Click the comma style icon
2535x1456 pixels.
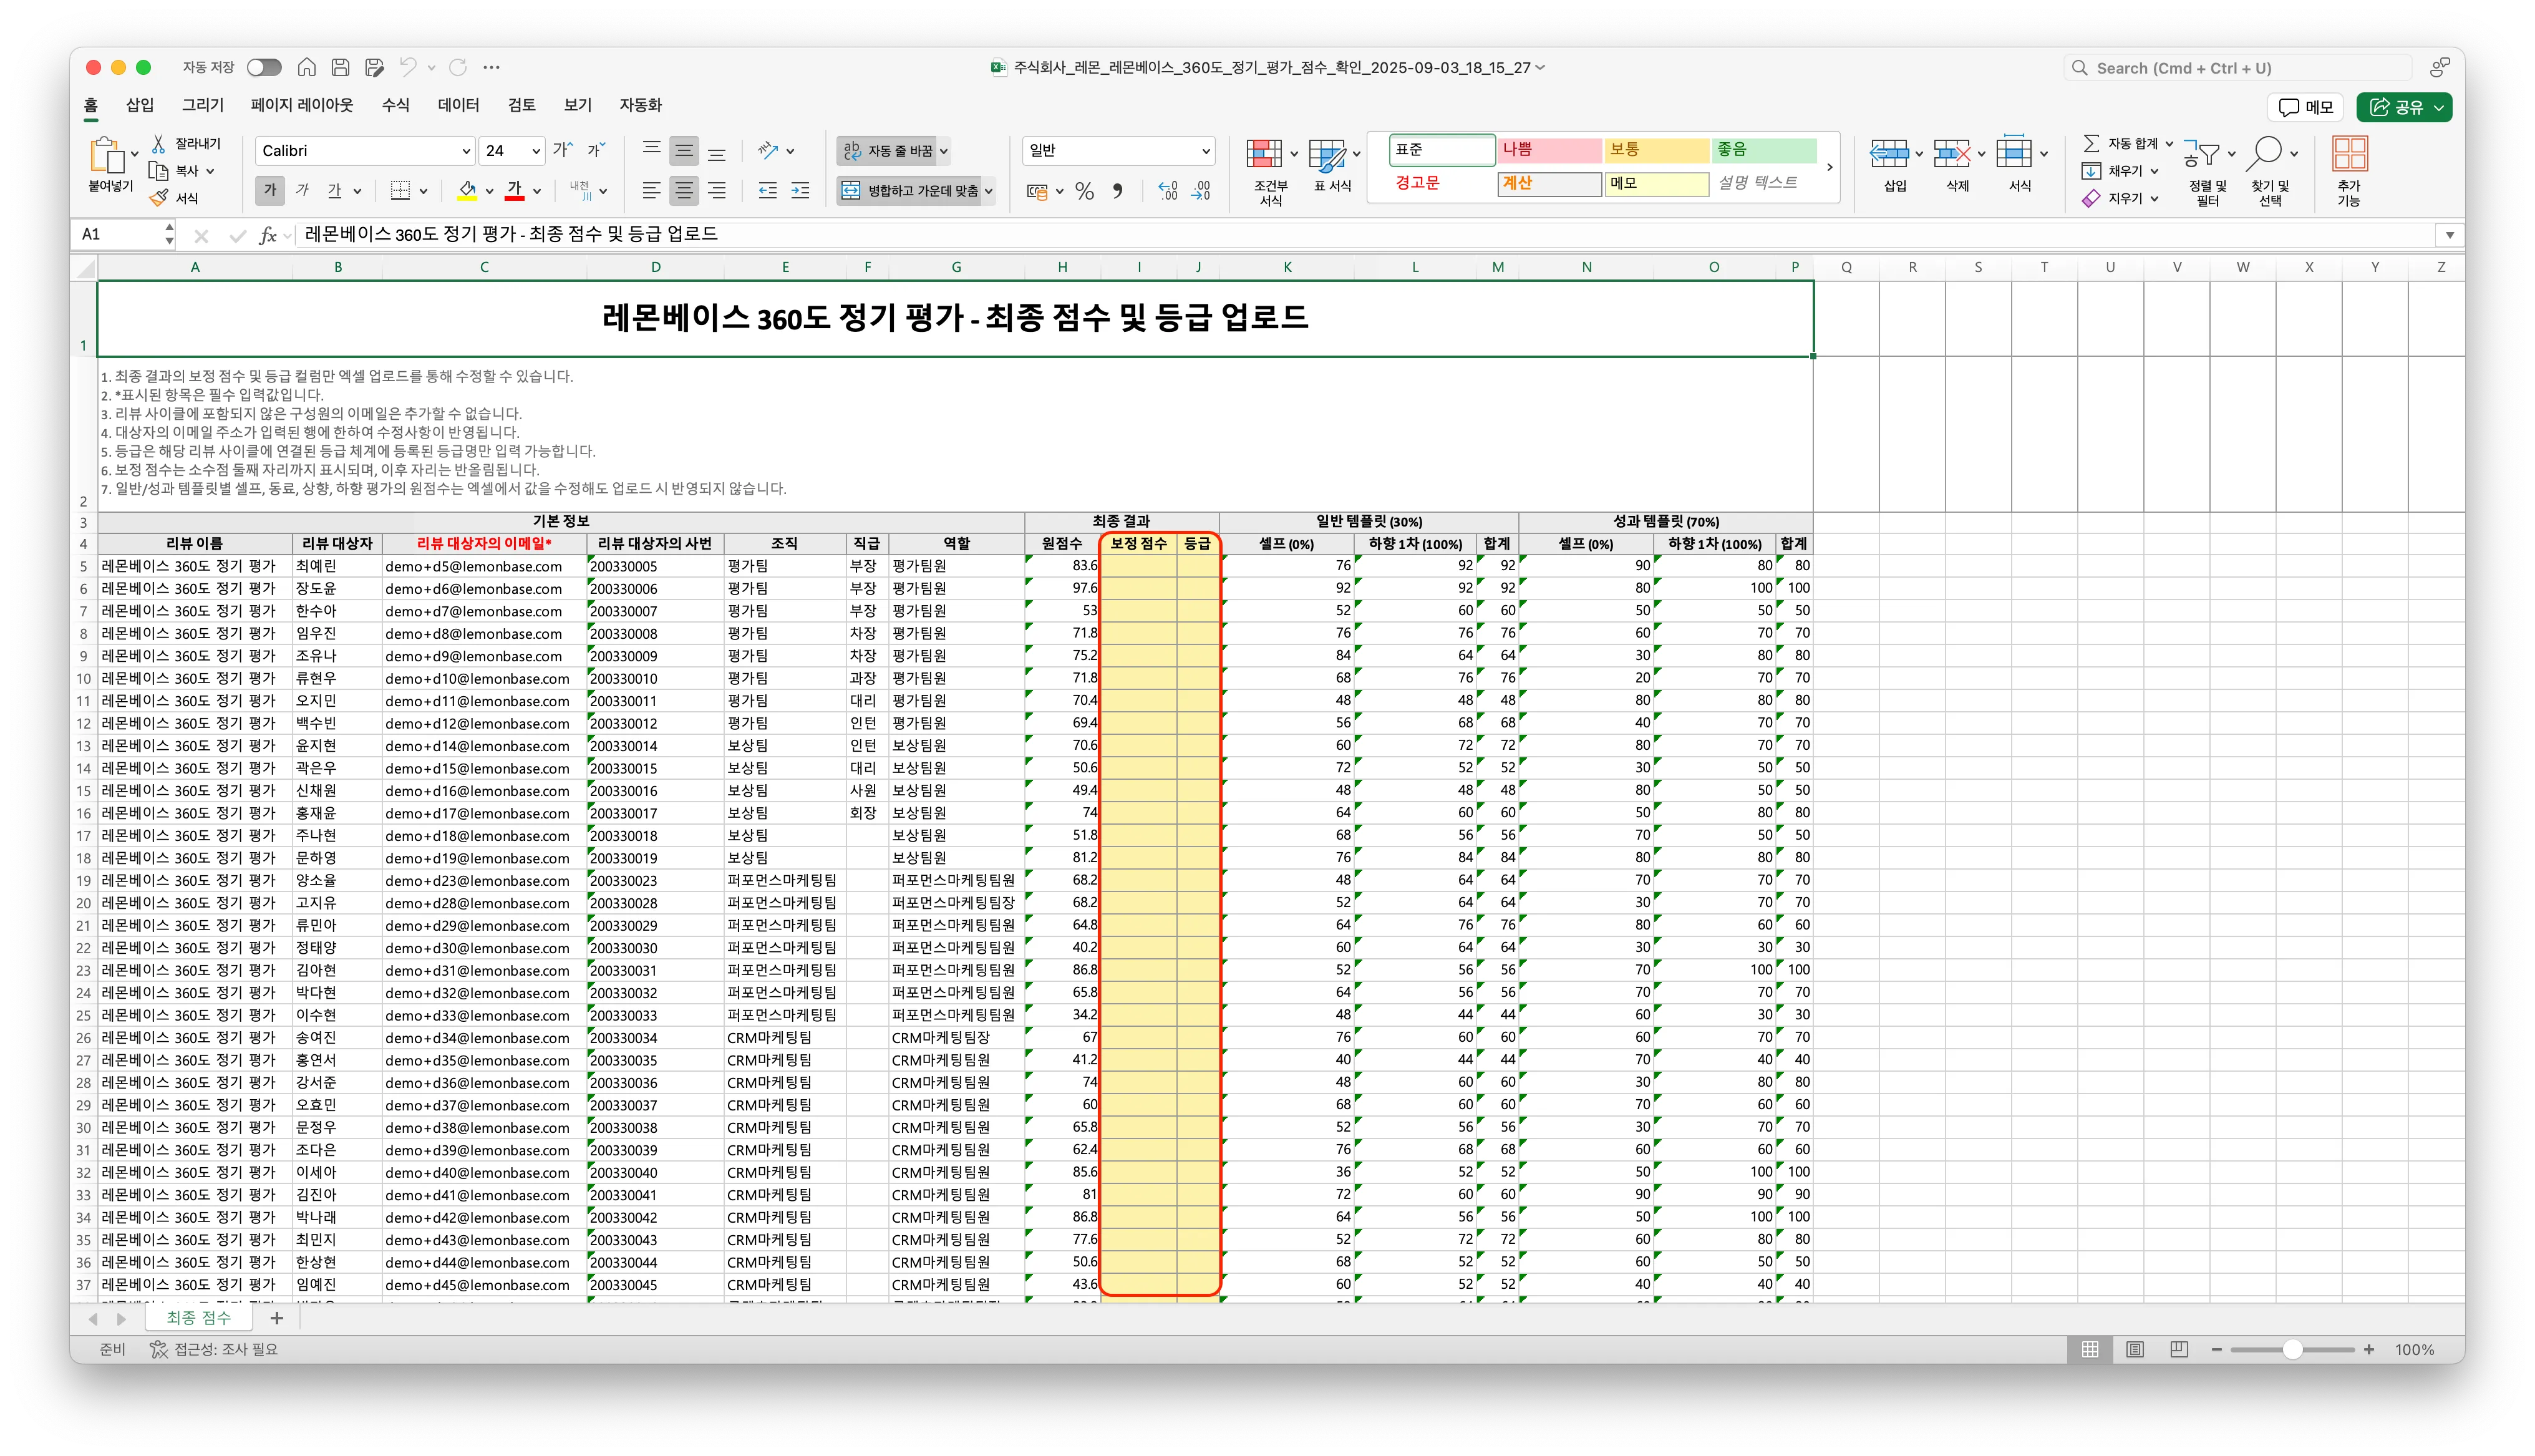1118,191
